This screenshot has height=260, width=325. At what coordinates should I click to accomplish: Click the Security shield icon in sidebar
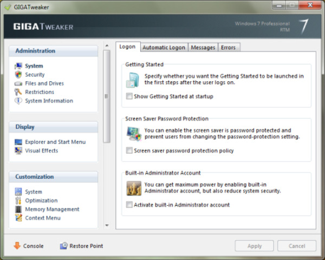18,75
